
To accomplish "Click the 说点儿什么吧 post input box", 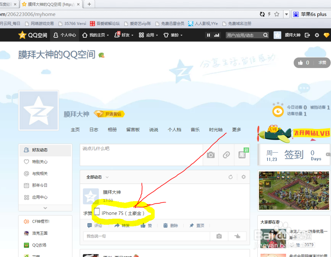I will tap(141, 155).
